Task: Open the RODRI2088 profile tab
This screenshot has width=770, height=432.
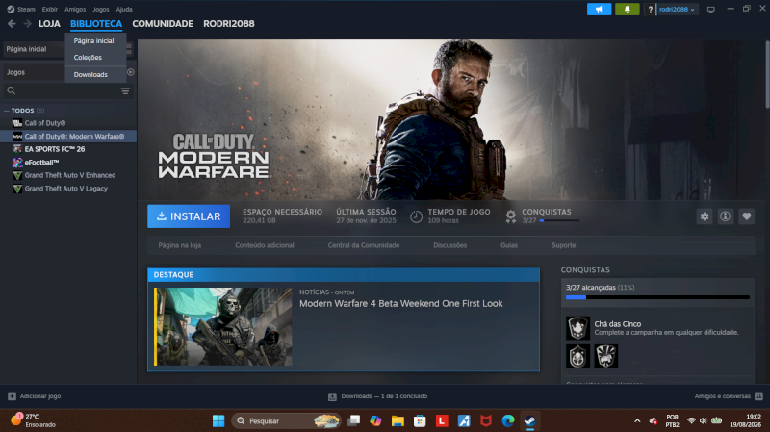Action: pyautogui.click(x=229, y=23)
